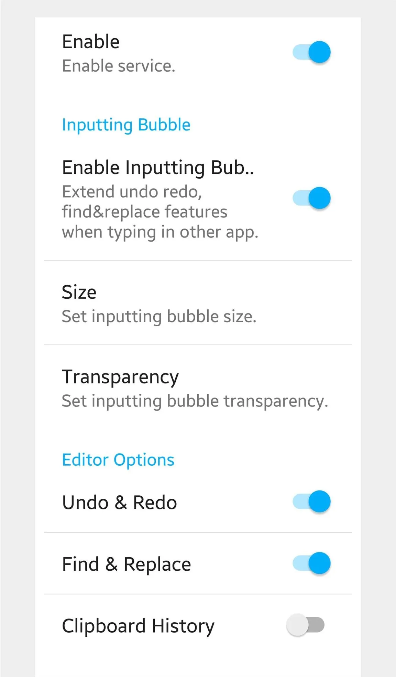Open the Size setting
Image resolution: width=396 pixels, height=677 pixels.
tap(198, 303)
